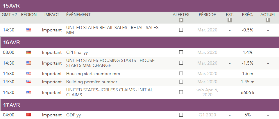Viewport: 279px width, 119px height.
Task: Click the info icon under EST.
Action: tap(230, 20)
